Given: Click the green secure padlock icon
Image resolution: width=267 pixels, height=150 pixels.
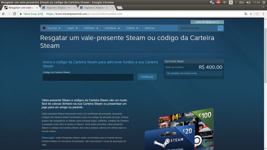Looking at the screenshot, I should 21,14.
